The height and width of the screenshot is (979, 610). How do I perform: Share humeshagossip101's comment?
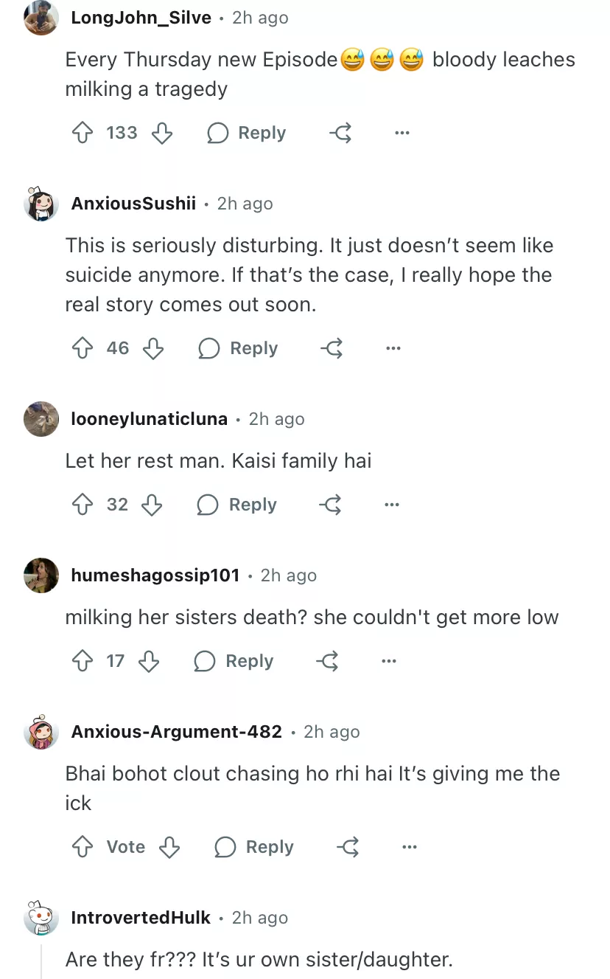pyautogui.click(x=328, y=661)
